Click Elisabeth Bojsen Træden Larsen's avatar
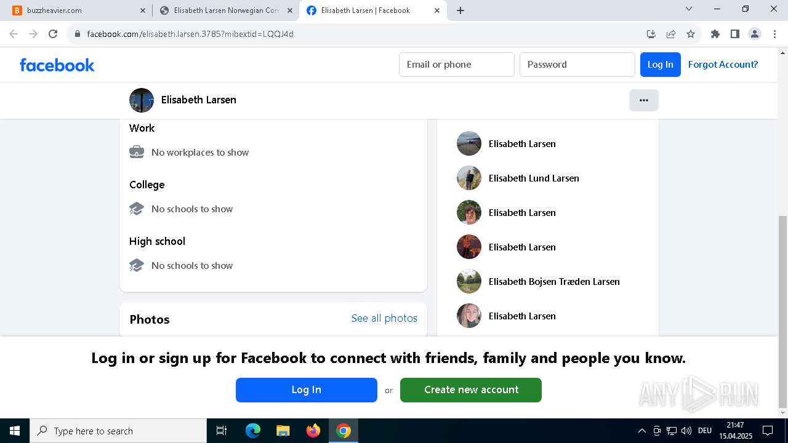The height and width of the screenshot is (443, 788). [469, 281]
